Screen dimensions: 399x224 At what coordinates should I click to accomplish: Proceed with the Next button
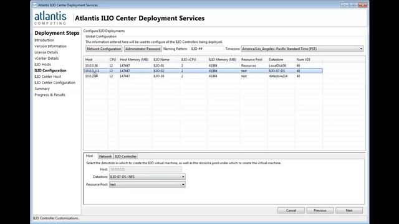349,210
